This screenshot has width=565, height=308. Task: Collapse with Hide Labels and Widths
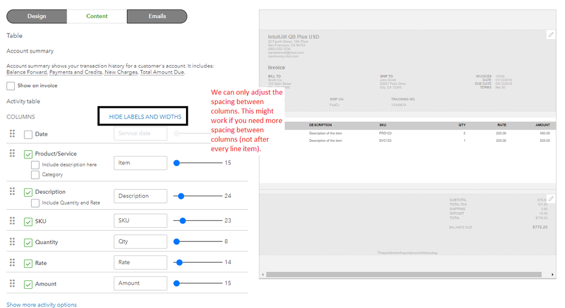click(145, 117)
